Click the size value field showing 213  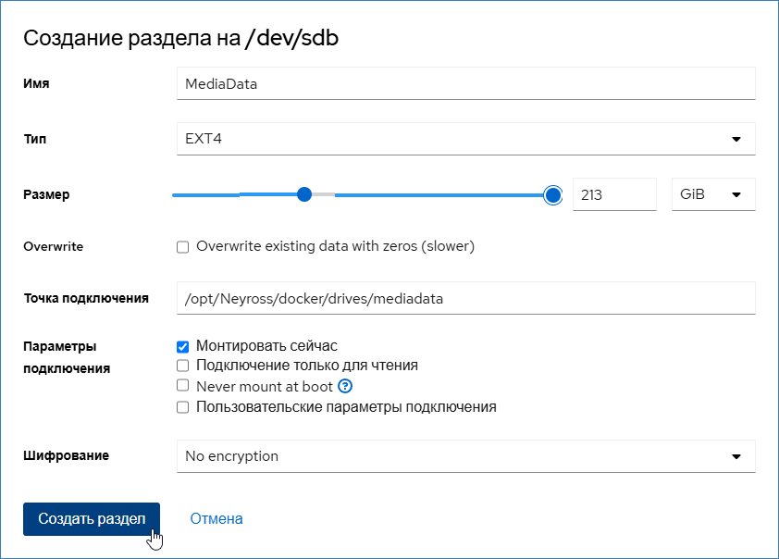tap(613, 195)
